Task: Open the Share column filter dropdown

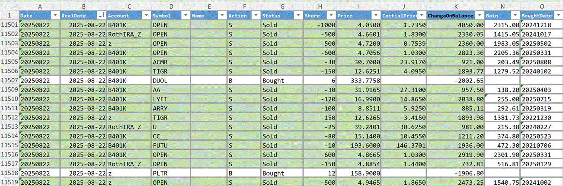Action: pos(331,16)
